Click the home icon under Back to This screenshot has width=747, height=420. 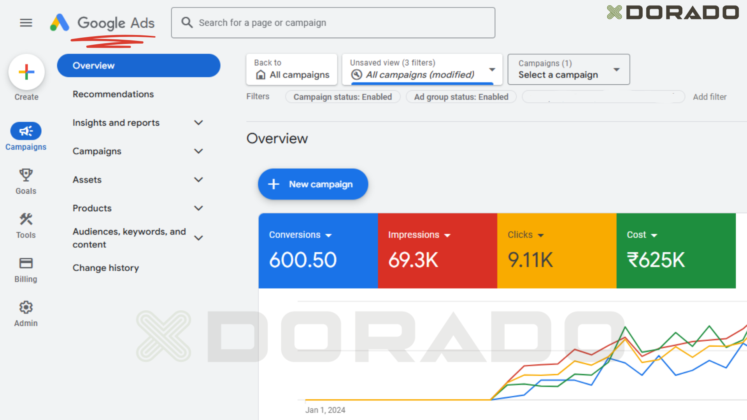(261, 75)
